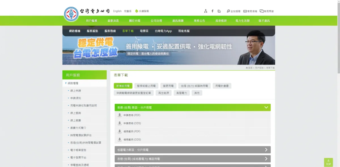Open the RSS feed icon
340x167 pixels.
[219, 11]
